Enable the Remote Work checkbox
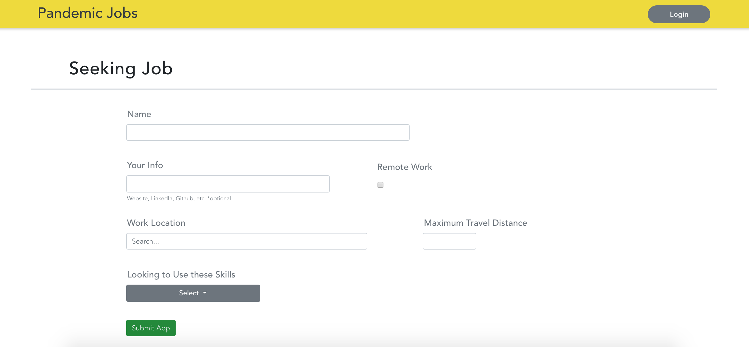Viewport: 749px width, 347px height. (380, 185)
